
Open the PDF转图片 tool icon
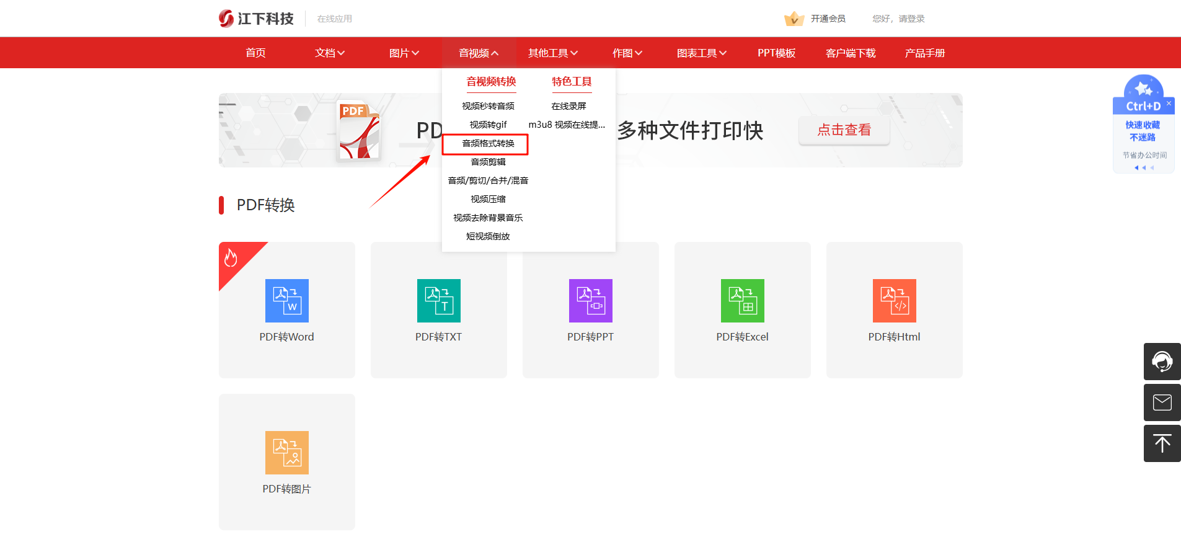point(287,453)
